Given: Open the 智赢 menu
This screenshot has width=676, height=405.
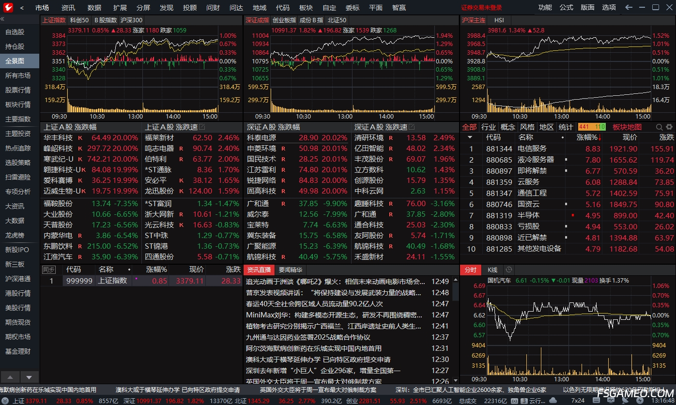Looking at the screenshot, I should (399, 8).
